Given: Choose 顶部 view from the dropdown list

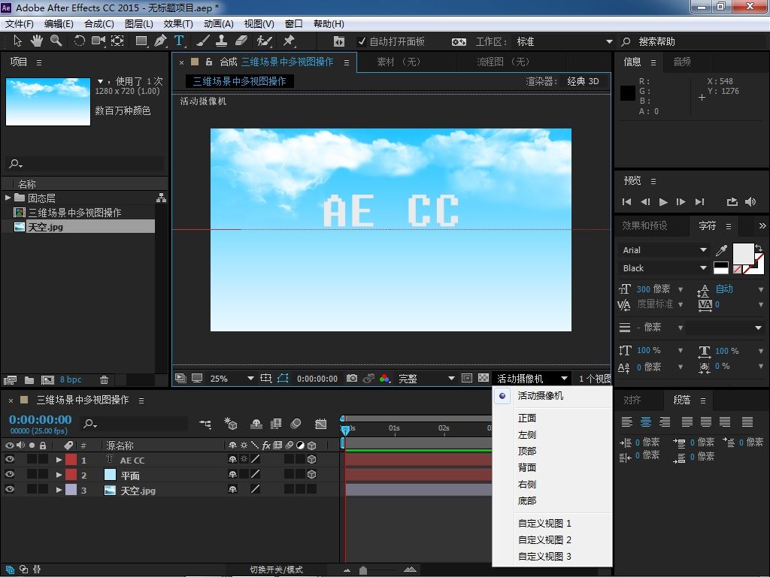Looking at the screenshot, I should click(527, 451).
